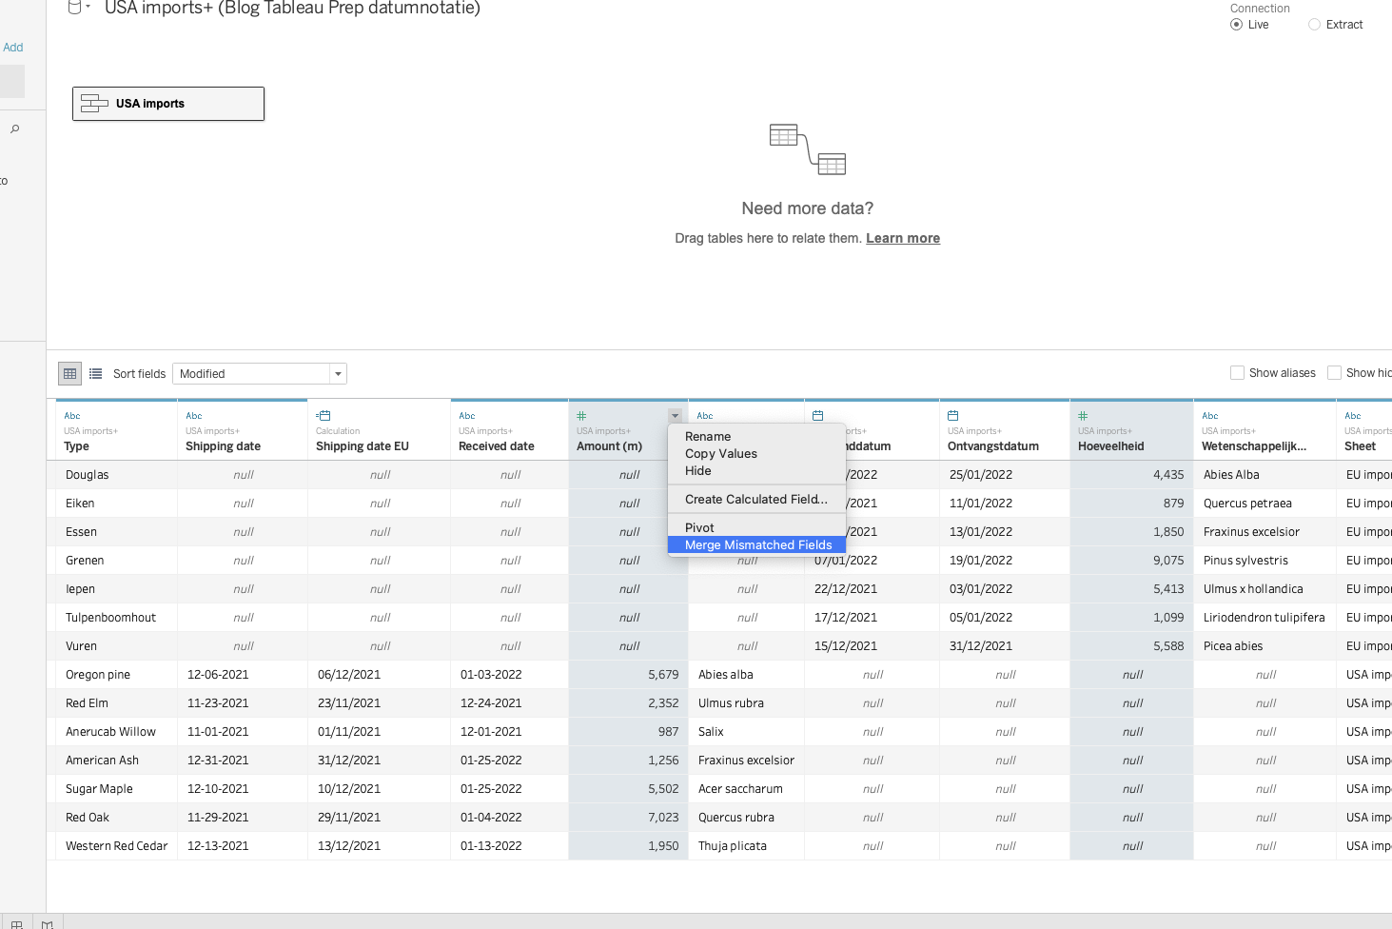Screen dimensions: 1392x929
Task: Select the Live connection option
Action: point(1237,25)
